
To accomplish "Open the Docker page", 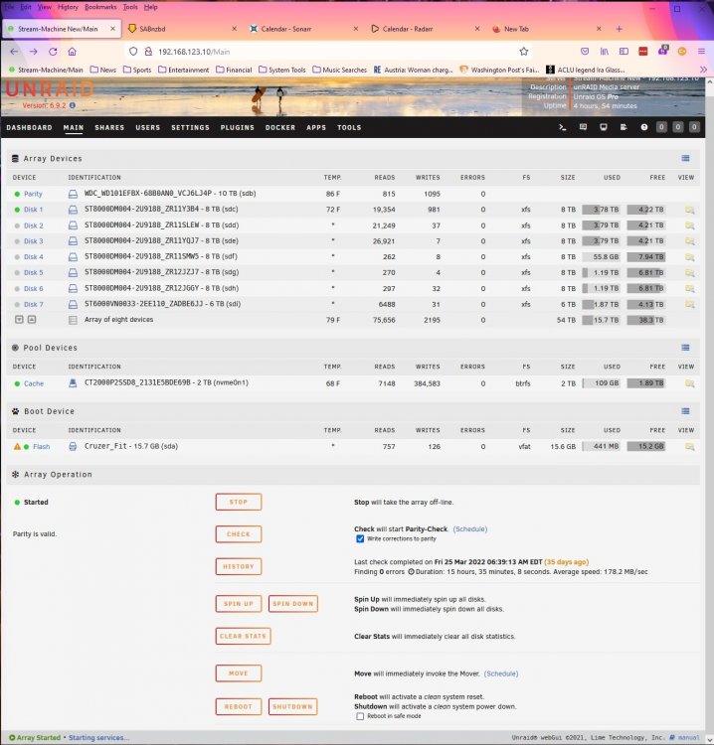I will point(280,127).
